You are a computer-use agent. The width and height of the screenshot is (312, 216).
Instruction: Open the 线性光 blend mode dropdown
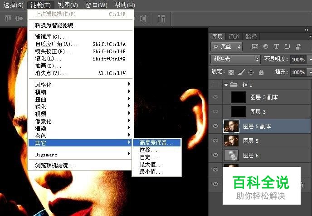pyautogui.click(x=236, y=59)
